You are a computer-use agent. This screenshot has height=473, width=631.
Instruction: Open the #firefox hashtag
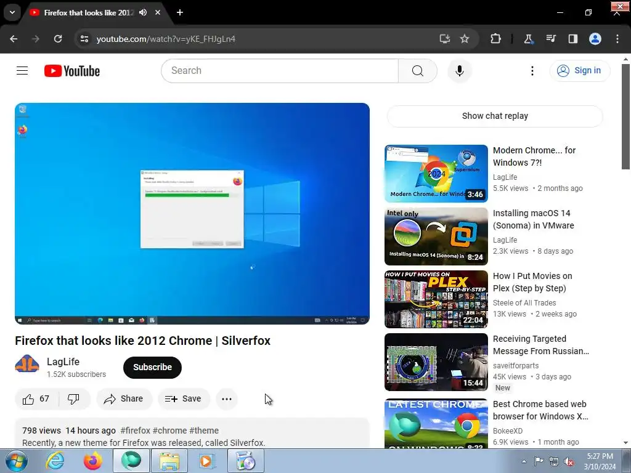click(x=135, y=431)
